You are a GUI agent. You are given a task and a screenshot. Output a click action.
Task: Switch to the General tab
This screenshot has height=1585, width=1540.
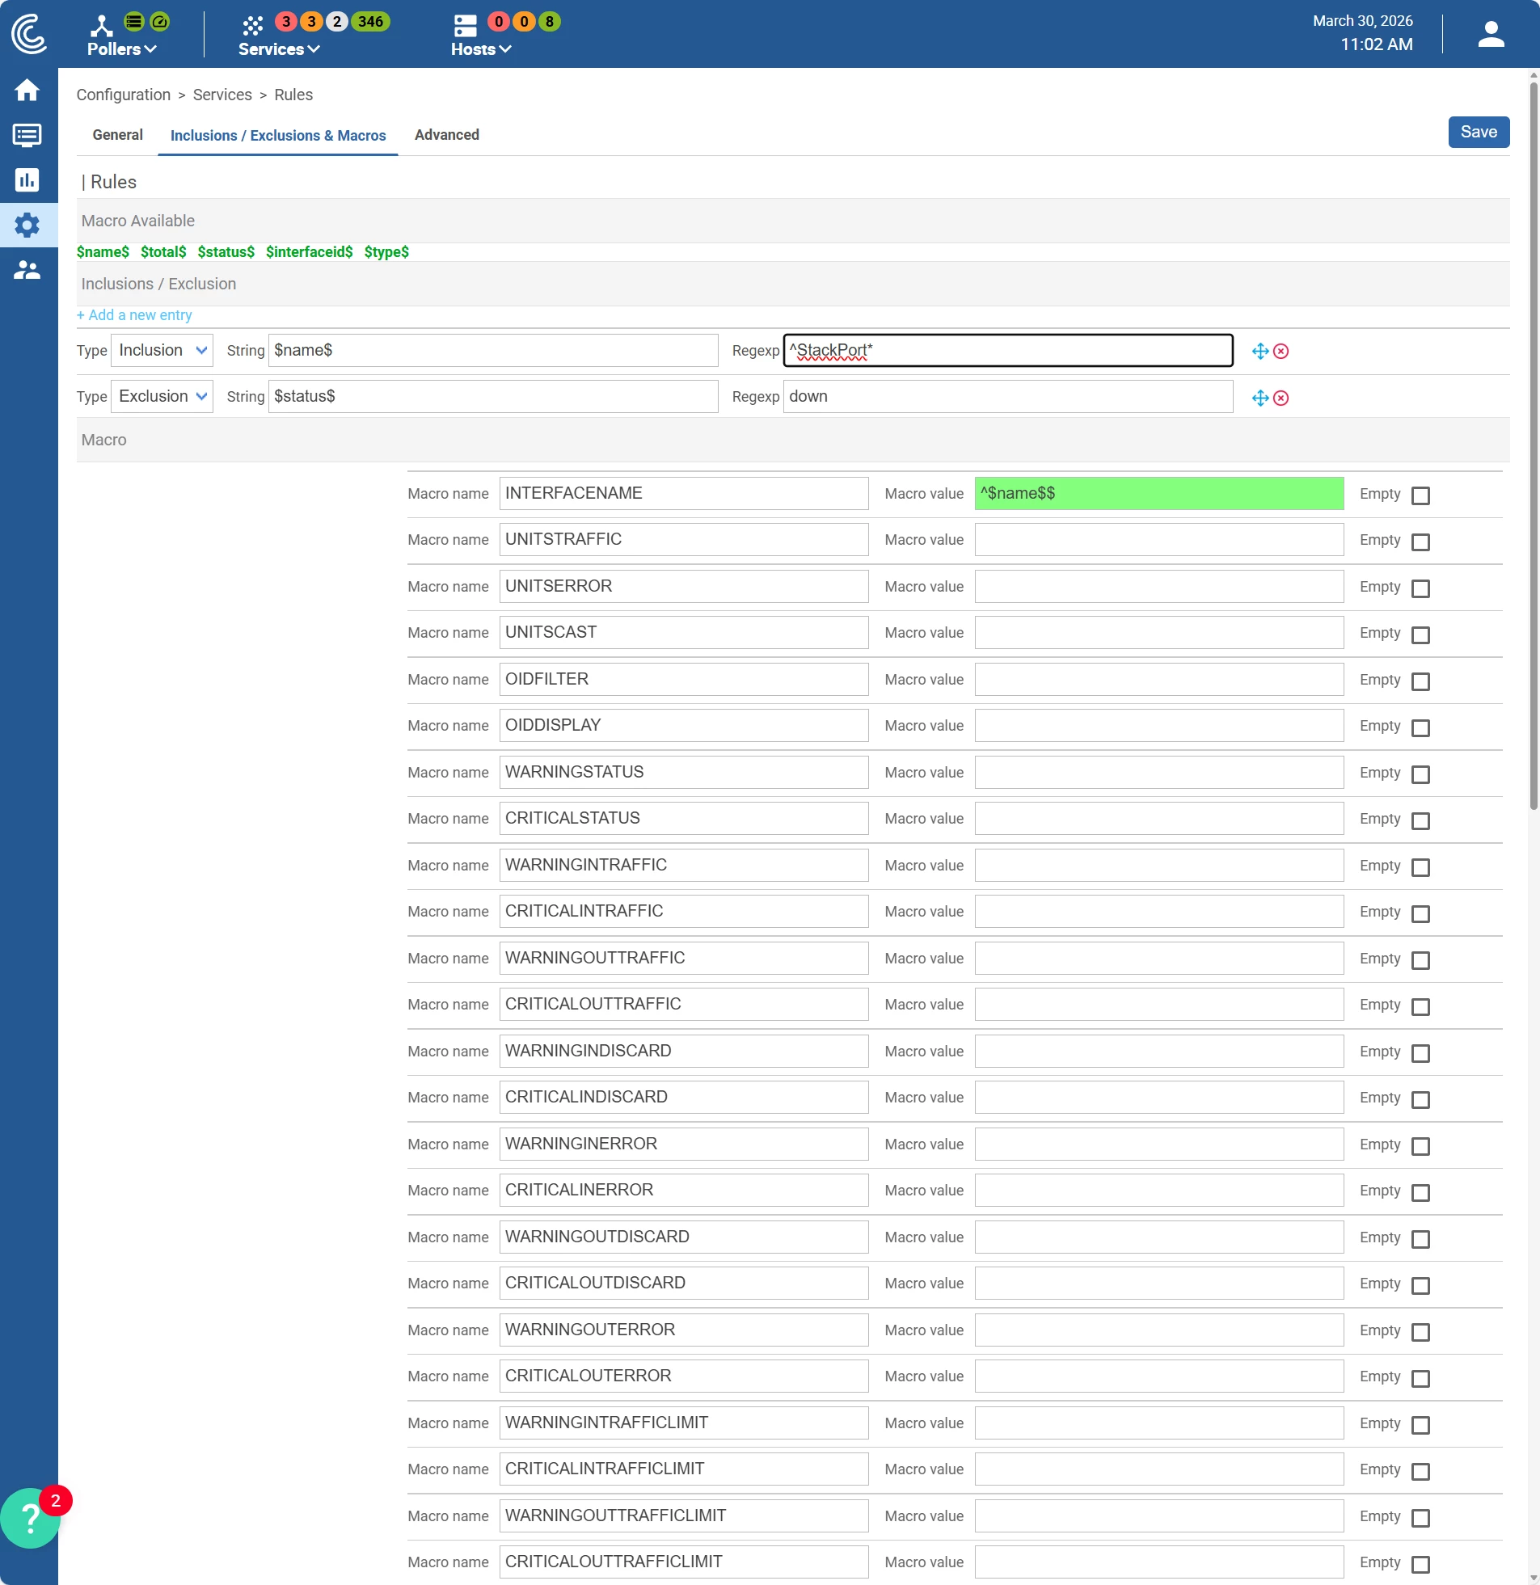click(x=117, y=135)
